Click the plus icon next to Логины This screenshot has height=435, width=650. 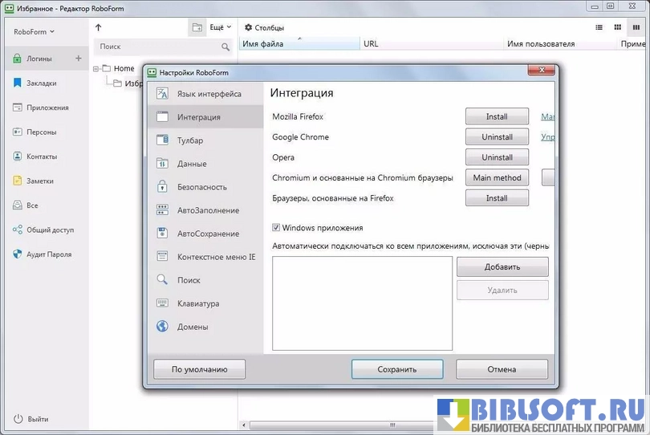[78, 59]
